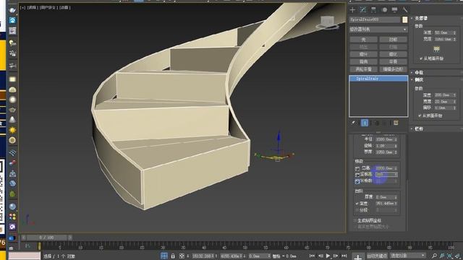Click the cone icon in left toolbar

pyautogui.click(x=12, y=119)
